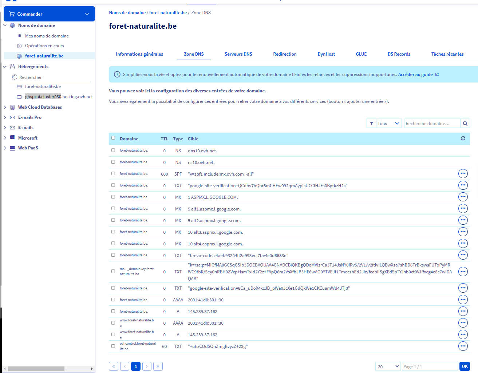Switch to the Serveurs DNS tab
The width and height of the screenshot is (478, 373).
238,54
